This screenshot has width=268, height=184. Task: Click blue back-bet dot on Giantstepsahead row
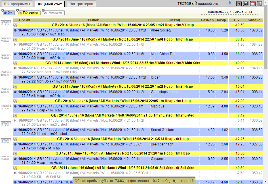15,92
